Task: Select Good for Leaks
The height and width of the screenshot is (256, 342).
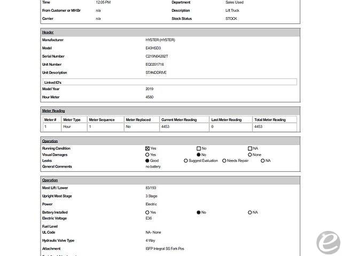Action: pyautogui.click(x=147, y=161)
